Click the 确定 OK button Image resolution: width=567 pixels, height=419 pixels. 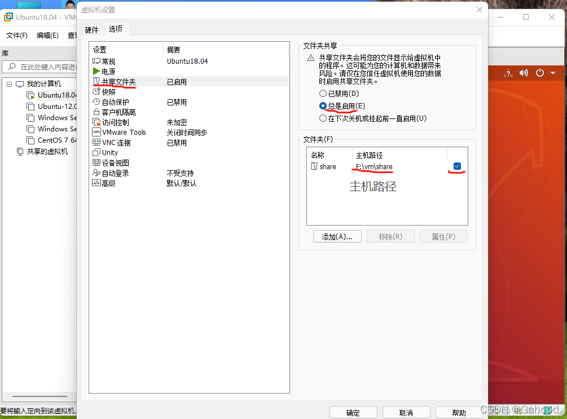(353, 412)
